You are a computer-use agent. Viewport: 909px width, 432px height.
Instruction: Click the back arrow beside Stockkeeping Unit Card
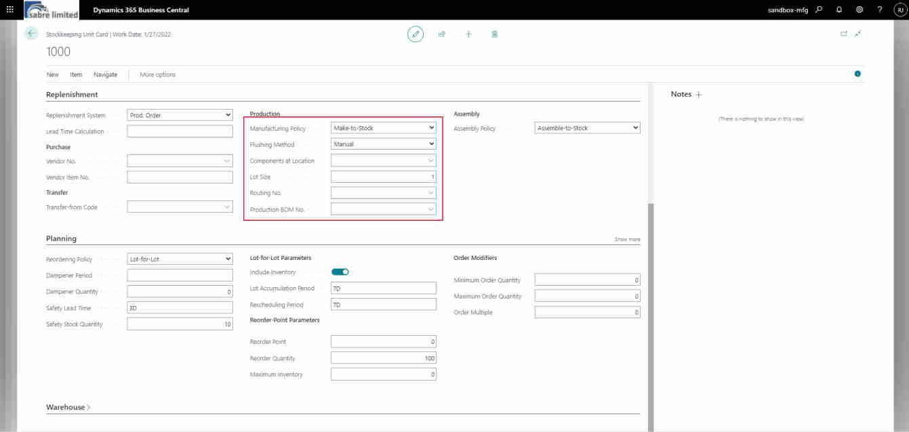pyautogui.click(x=31, y=33)
